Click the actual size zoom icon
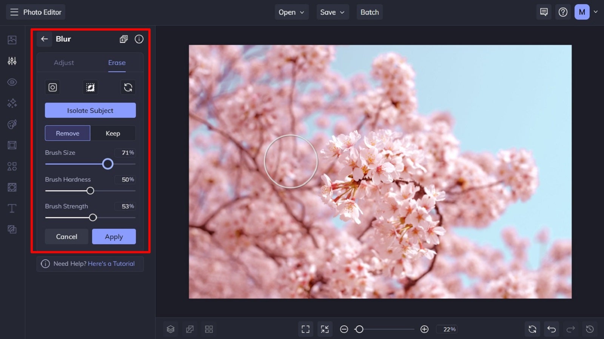 325,329
